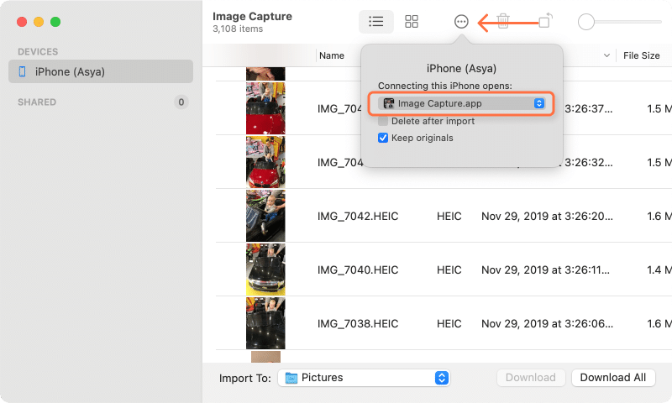Click file size 1.6 M in IMG_7042 row

659,217
